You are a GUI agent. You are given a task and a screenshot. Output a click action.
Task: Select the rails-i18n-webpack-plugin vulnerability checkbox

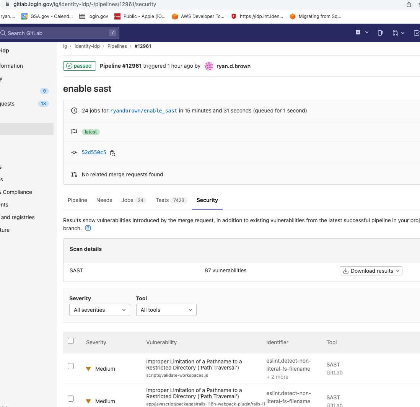pyautogui.click(x=71, y=399)
